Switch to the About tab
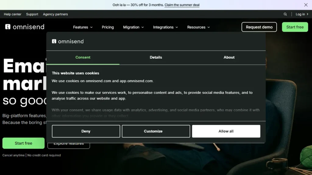This screenshot has width=312, height=175. [x=229, y=57]
